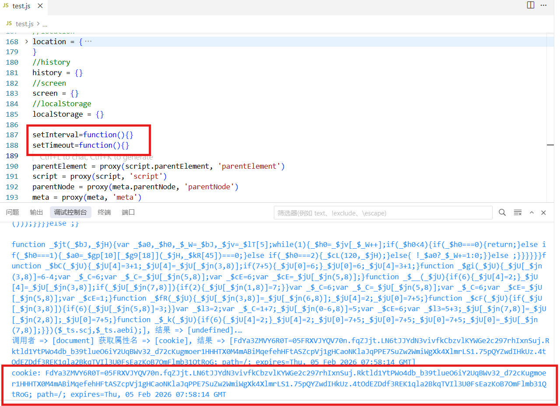The width and height of the screenshot is (560, 406).
Task: Click the breadcrumb ellipsis after test.js
Action: coord(45,24)
